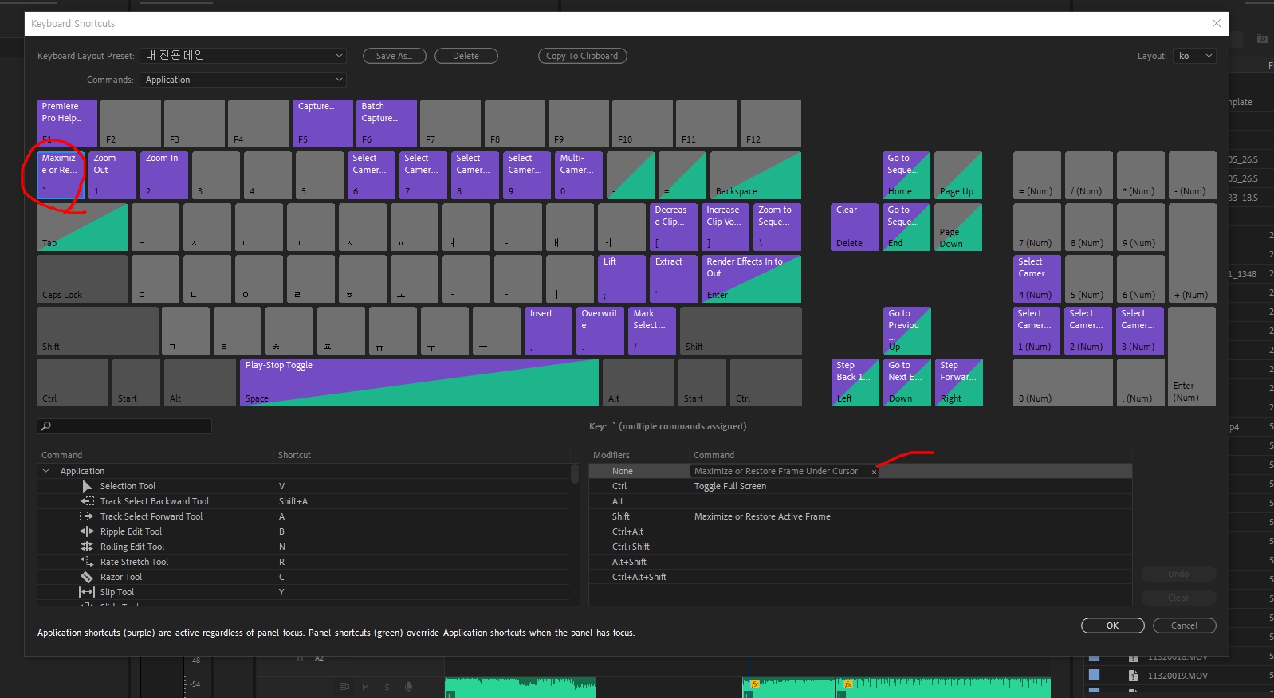Select the 4 (Num) Select Camera key
Image resolution: width=1274 pixels, height=698 pixels.
1037,279
